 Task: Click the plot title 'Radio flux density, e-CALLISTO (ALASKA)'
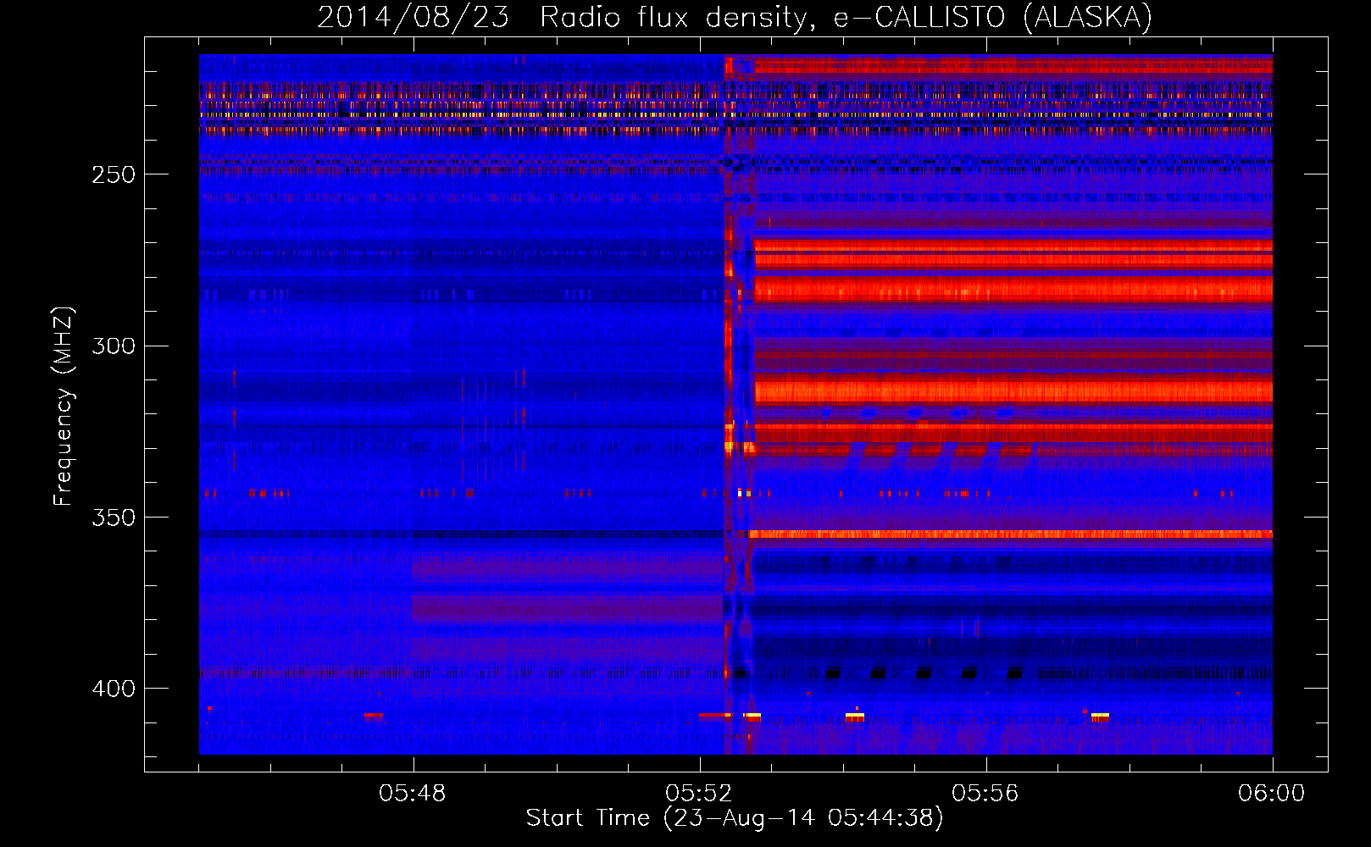pyautogui.click(x=846, y=18)
